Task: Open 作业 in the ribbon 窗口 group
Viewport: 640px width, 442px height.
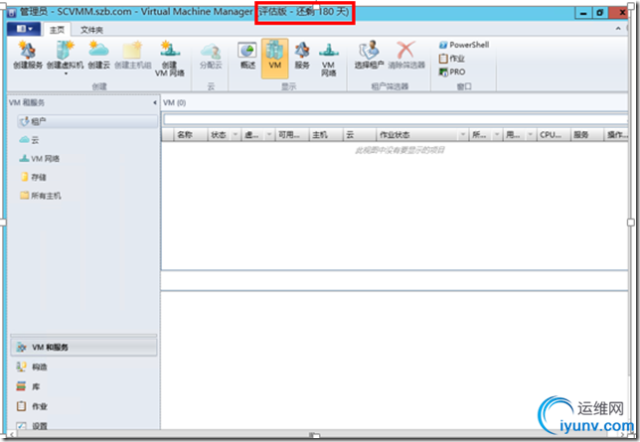Action: pyautogui.click(x=452, y=59)
